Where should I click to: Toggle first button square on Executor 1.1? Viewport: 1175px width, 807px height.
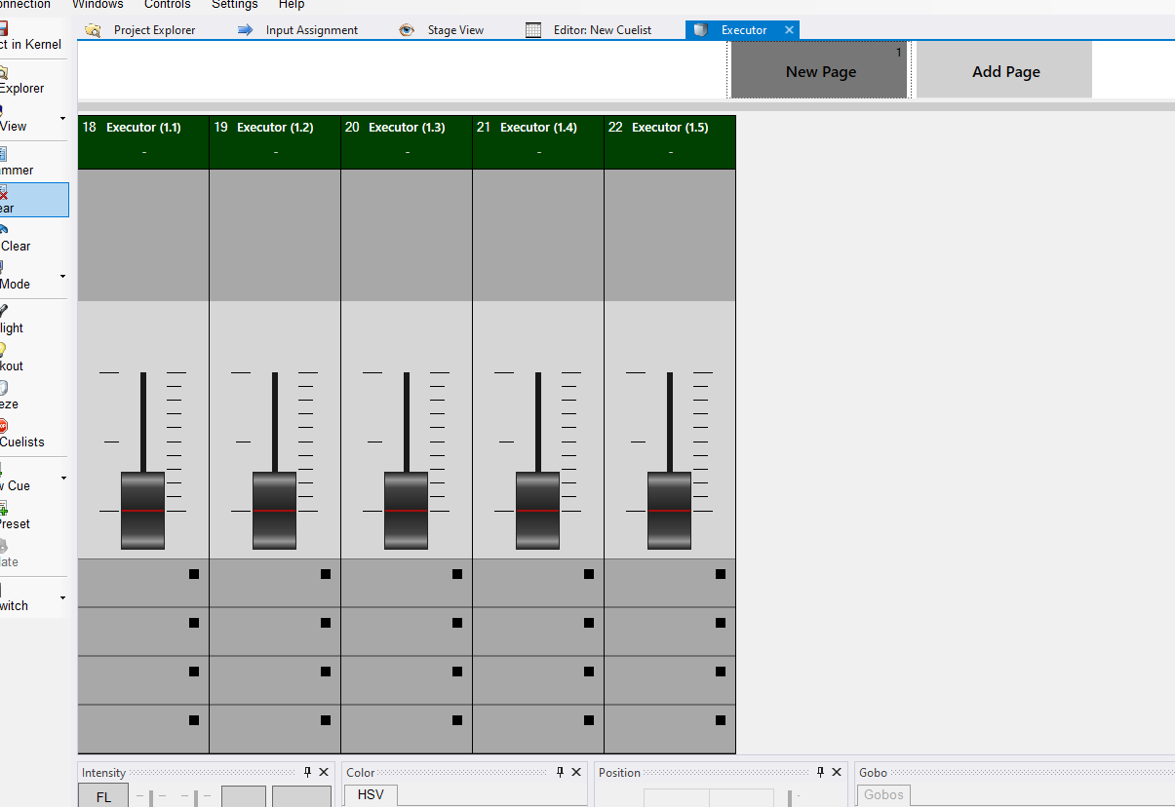pyautogui.click(x=194, y=574)
